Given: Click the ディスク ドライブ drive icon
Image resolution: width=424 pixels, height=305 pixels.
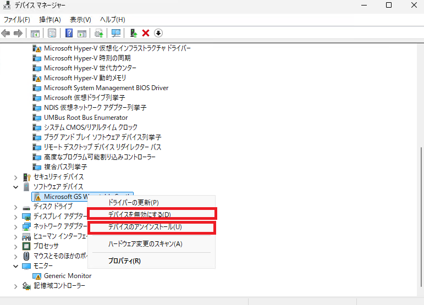Looking at the screenshot, I should point(26,208).
